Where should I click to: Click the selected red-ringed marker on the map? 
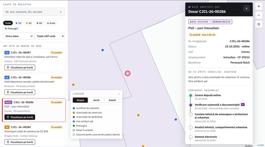128,73
